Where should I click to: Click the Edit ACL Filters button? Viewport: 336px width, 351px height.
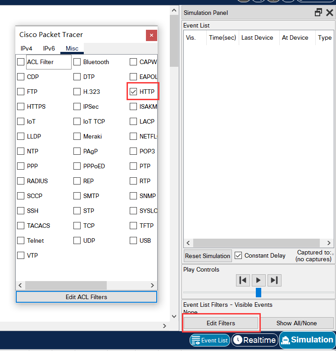86,297
